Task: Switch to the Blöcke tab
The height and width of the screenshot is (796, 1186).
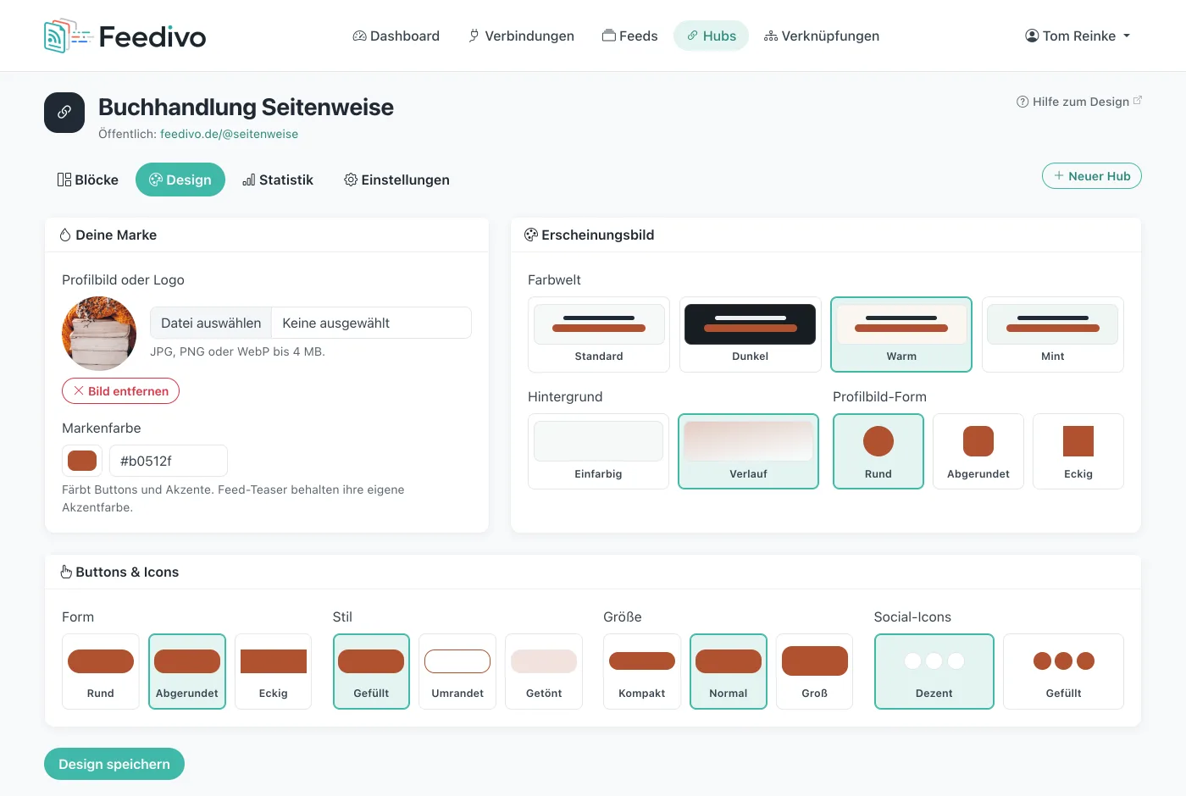Action: (88, 180)
